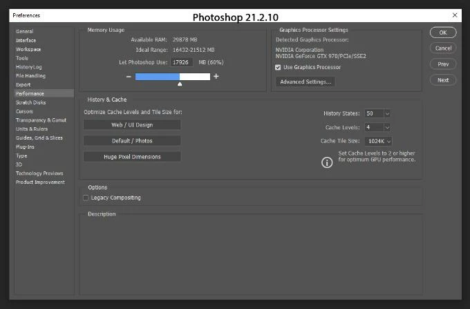Expand the History States dropdown
The height and width of the screenshot is (309, 470).
pos(387,113)
